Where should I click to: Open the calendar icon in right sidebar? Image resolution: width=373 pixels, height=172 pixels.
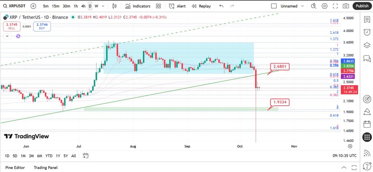coord(367,124)
